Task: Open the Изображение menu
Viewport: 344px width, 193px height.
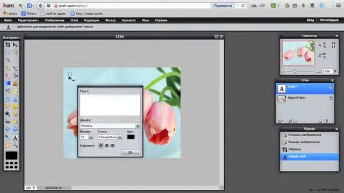Action: [55, 20]
